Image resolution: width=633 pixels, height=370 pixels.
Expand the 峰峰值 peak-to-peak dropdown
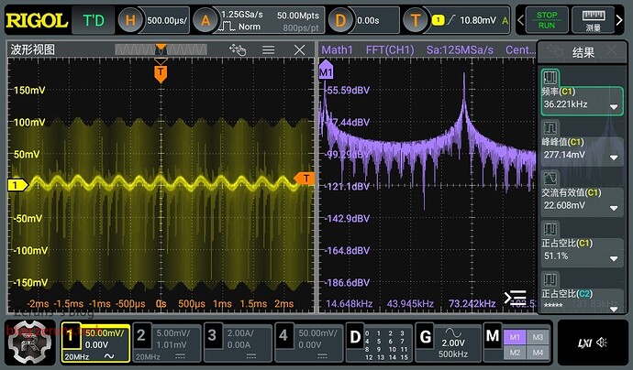click(614, 157)
